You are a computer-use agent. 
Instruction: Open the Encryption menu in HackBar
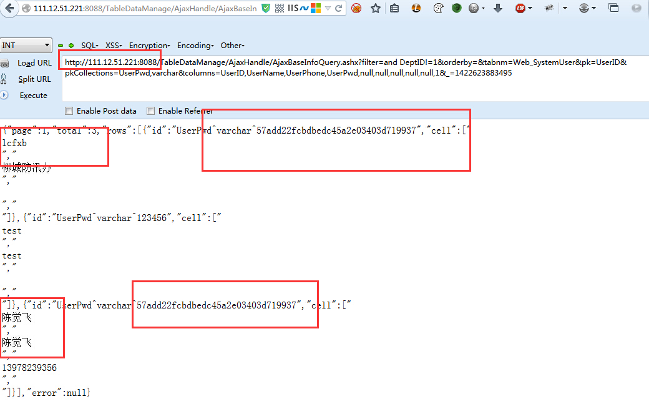(149, 46)
